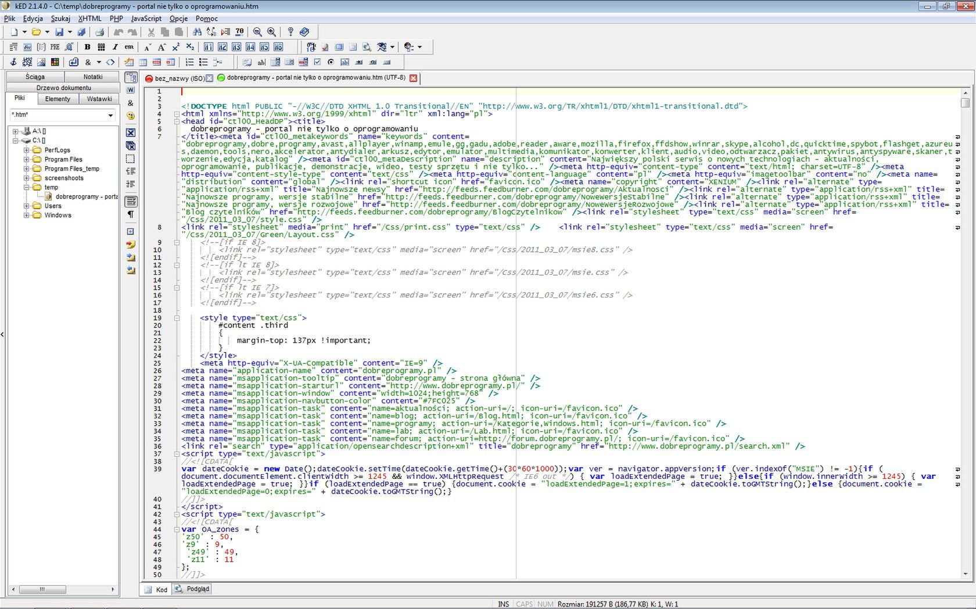Screen dimensions: 976x609
Task: Collapse the temp folder
Action: click(26, 187)
